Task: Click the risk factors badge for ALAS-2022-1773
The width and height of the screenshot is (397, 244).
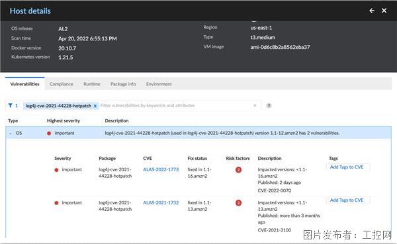Action: point(238,170)
